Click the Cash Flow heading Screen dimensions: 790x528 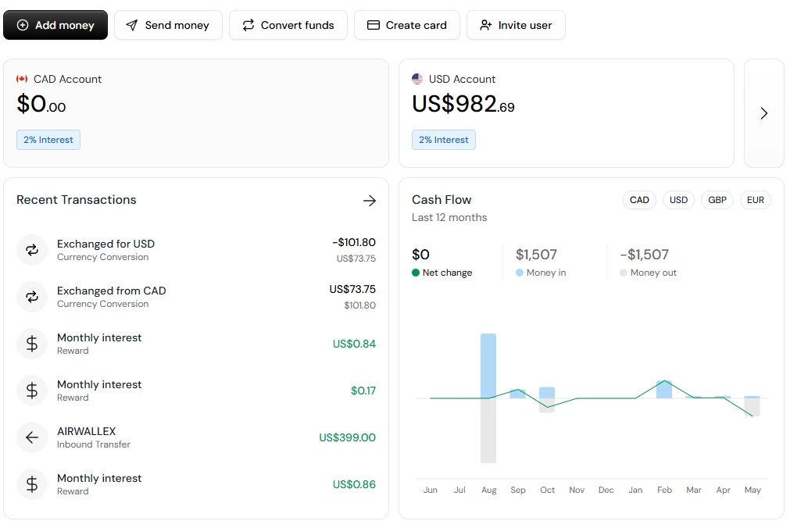coord(441,200)
